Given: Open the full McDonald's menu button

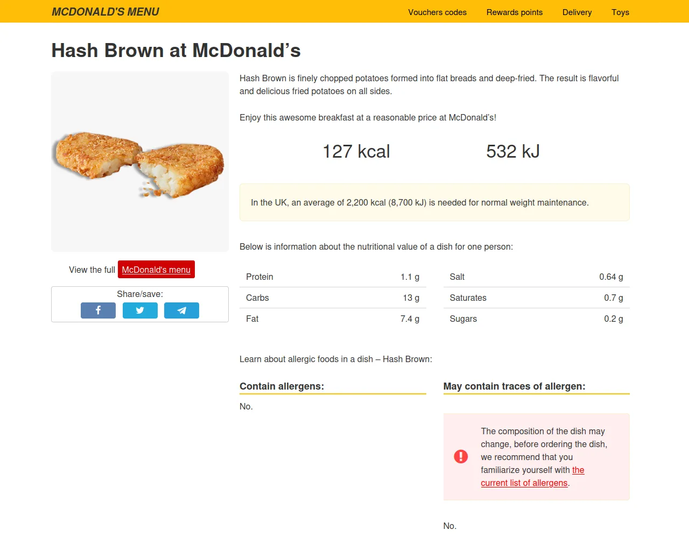Looking at the screenshot, I should tap(156, 270).
